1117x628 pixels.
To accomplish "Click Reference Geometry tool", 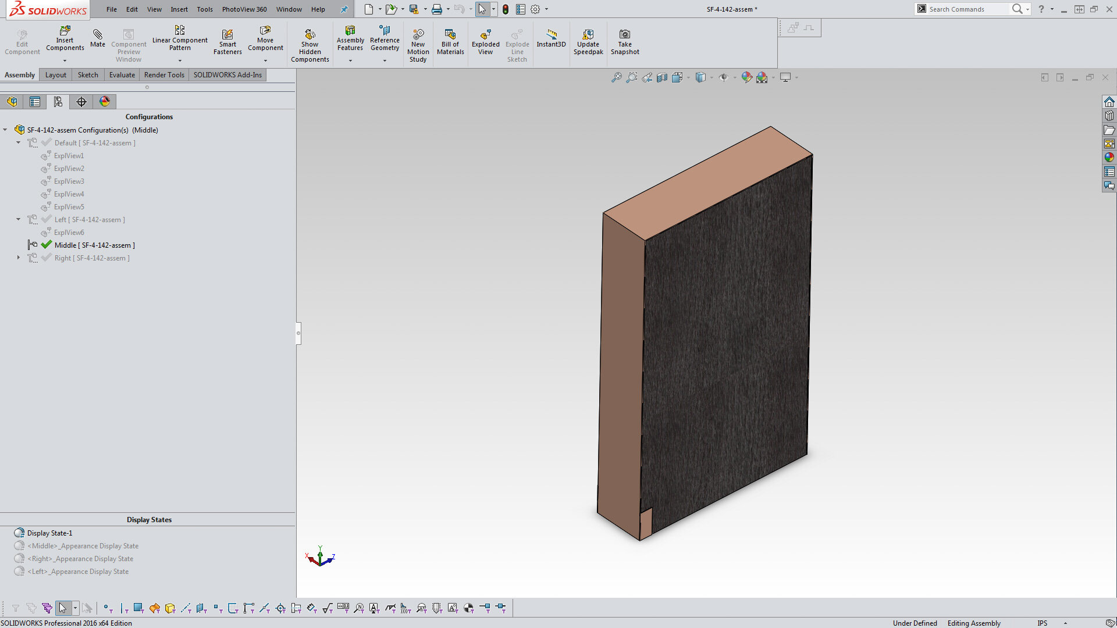I will pos(385,38).
